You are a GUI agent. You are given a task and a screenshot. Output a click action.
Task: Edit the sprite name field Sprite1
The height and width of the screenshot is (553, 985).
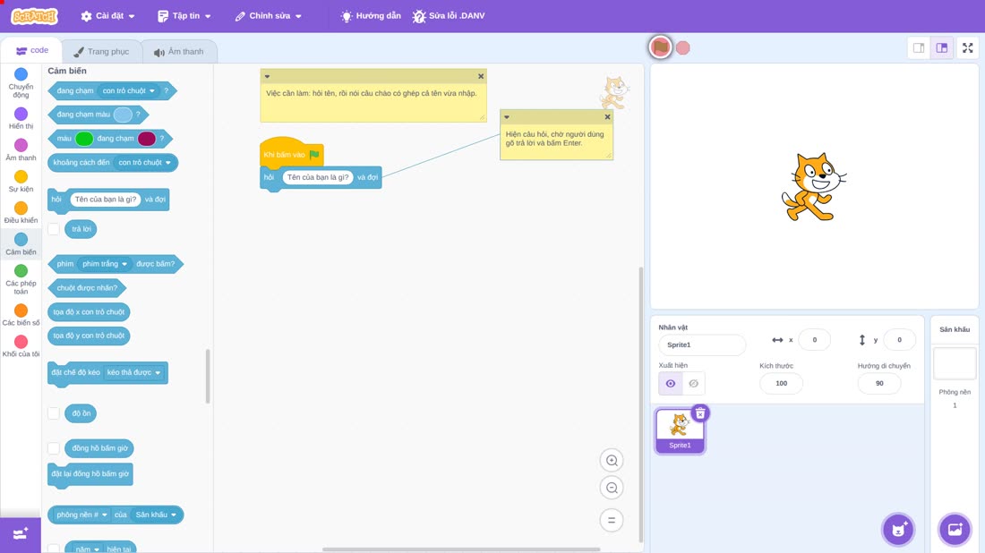[702, 345]
